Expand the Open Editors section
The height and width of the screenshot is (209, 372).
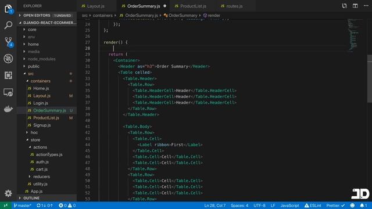point(46,16)
